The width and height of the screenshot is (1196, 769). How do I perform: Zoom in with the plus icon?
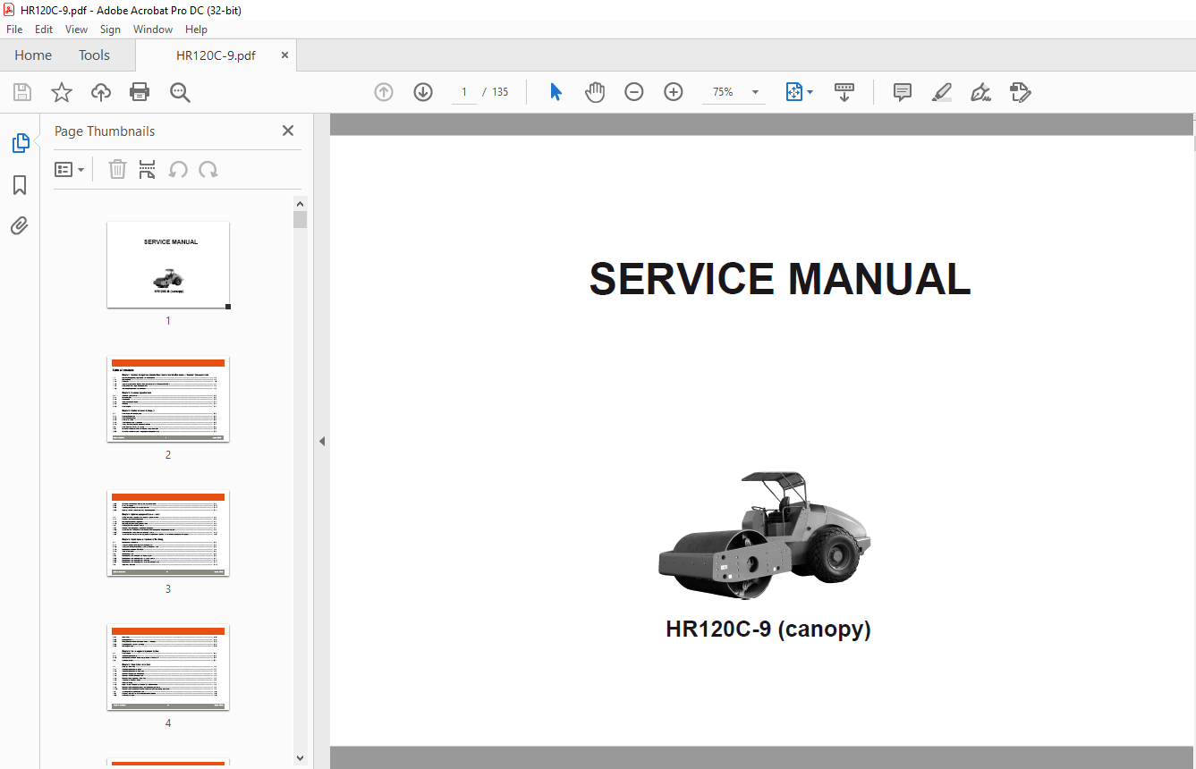click(x=674, y=92)
